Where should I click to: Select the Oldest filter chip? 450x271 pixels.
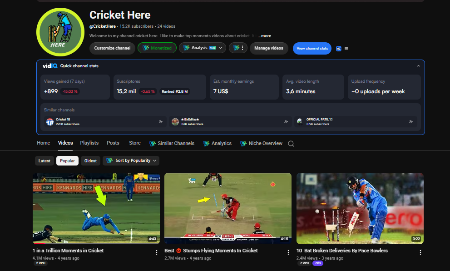pos(90,161)
